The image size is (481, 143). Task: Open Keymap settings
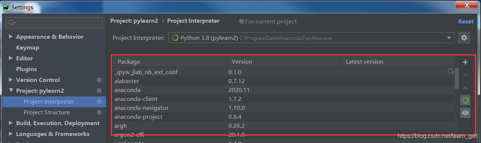coord(28,48)
